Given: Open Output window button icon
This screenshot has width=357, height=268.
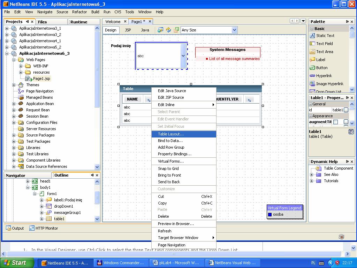Looking at the screenshot, I should [8, 228].
